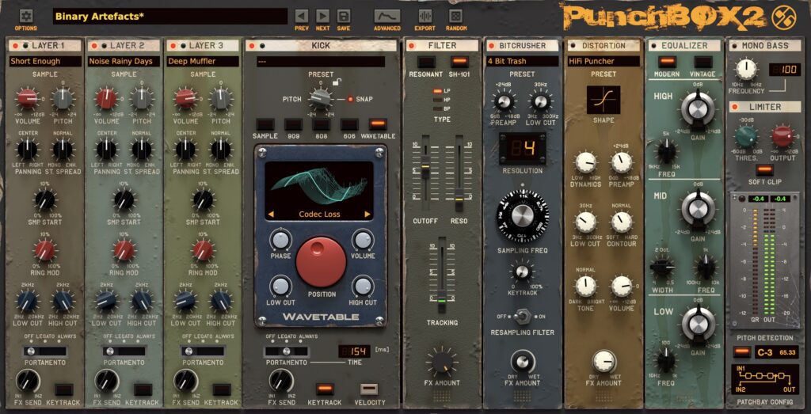Click the wavetable Phase knob
Image resolution: width=811 pixels, height=414 pixels.
pyautogui.click(x=280, y=241)
